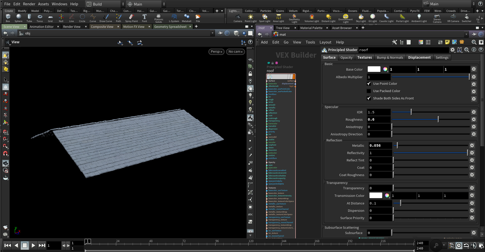Image resolution: width=485 pixels, height=252 pixels.
Task: Open the Persp view dropdown
Action: click(216, 52)
